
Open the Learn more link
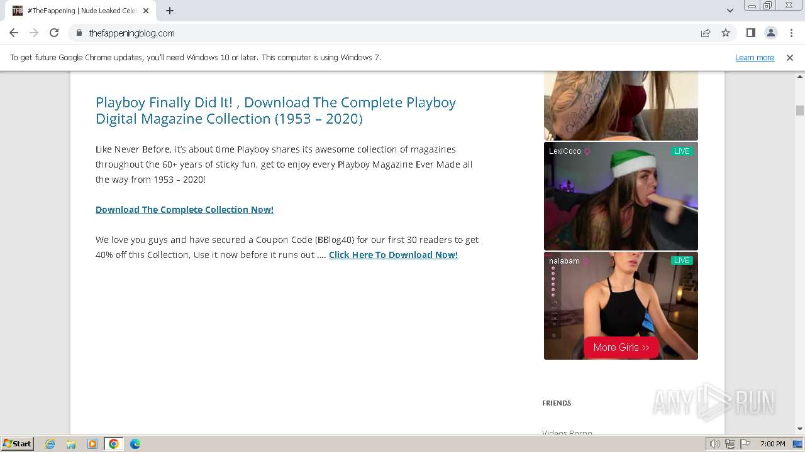[755, 57]
